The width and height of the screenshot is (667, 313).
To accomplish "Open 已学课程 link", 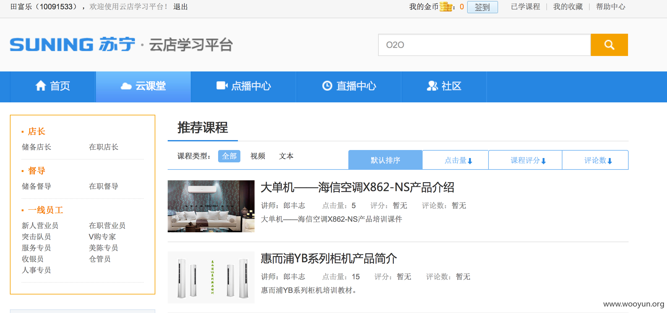I will point(525,6).
